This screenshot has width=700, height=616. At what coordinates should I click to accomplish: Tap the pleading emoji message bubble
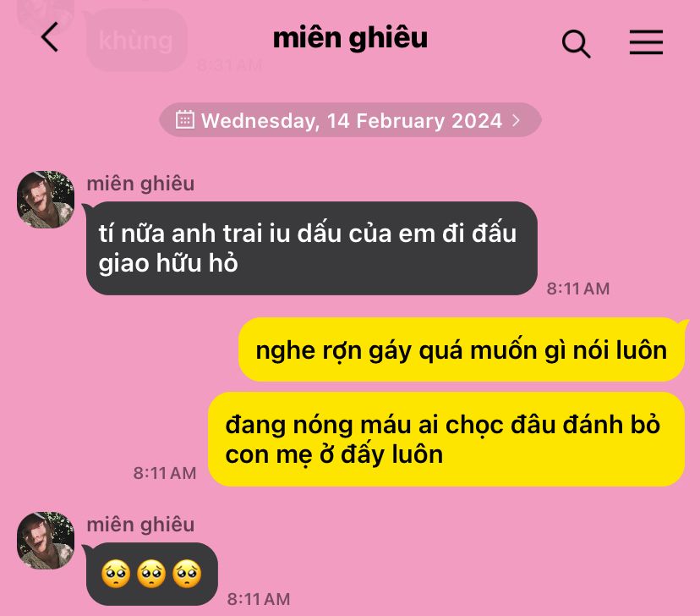[152, 574]
